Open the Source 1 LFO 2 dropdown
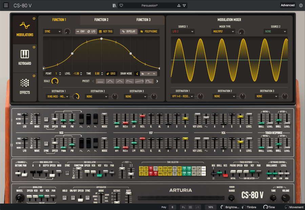Viewport: 305px width, 210px height. (183, 31)
